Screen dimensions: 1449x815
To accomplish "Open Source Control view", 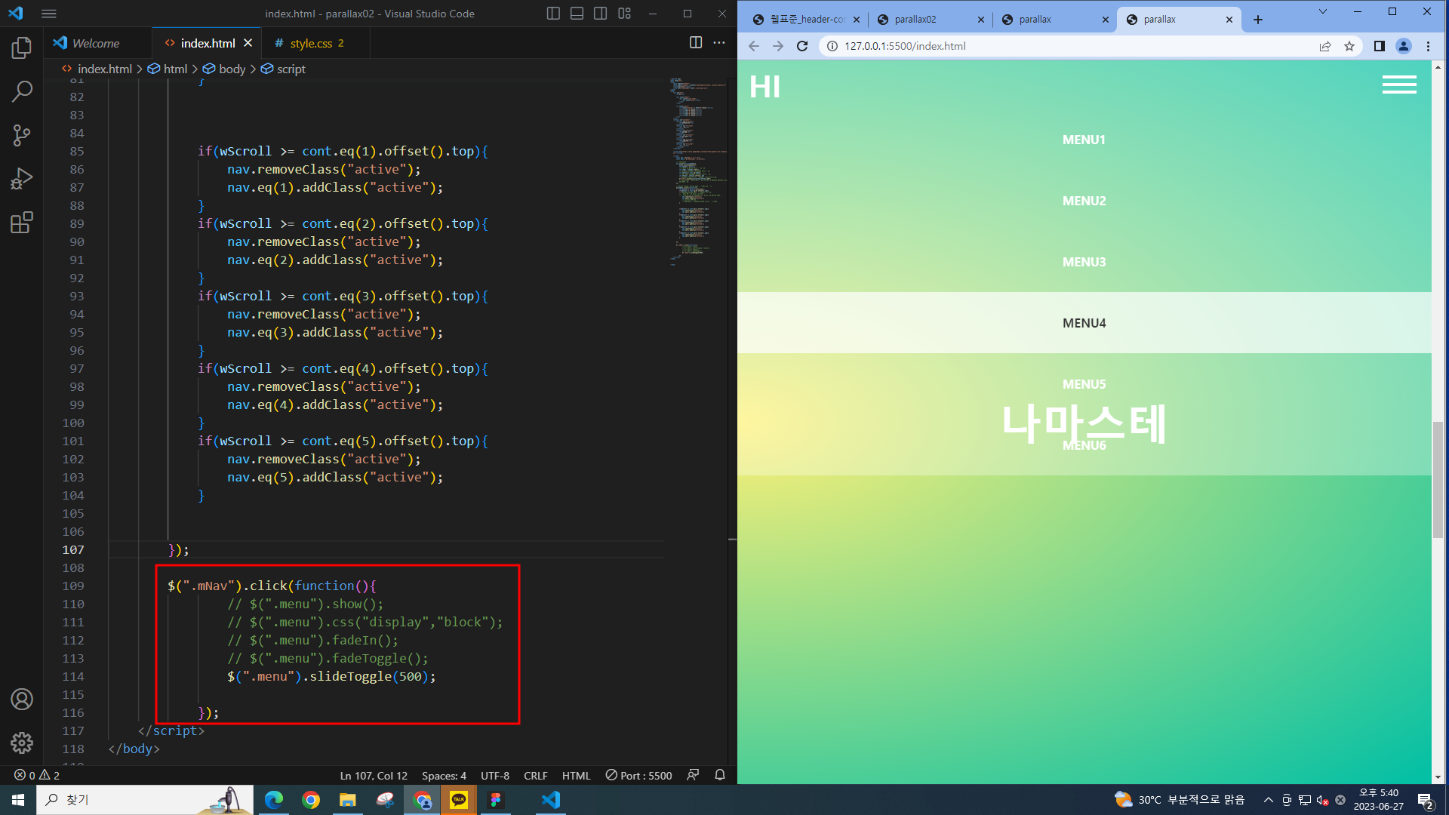I will [x=22, y=136].
